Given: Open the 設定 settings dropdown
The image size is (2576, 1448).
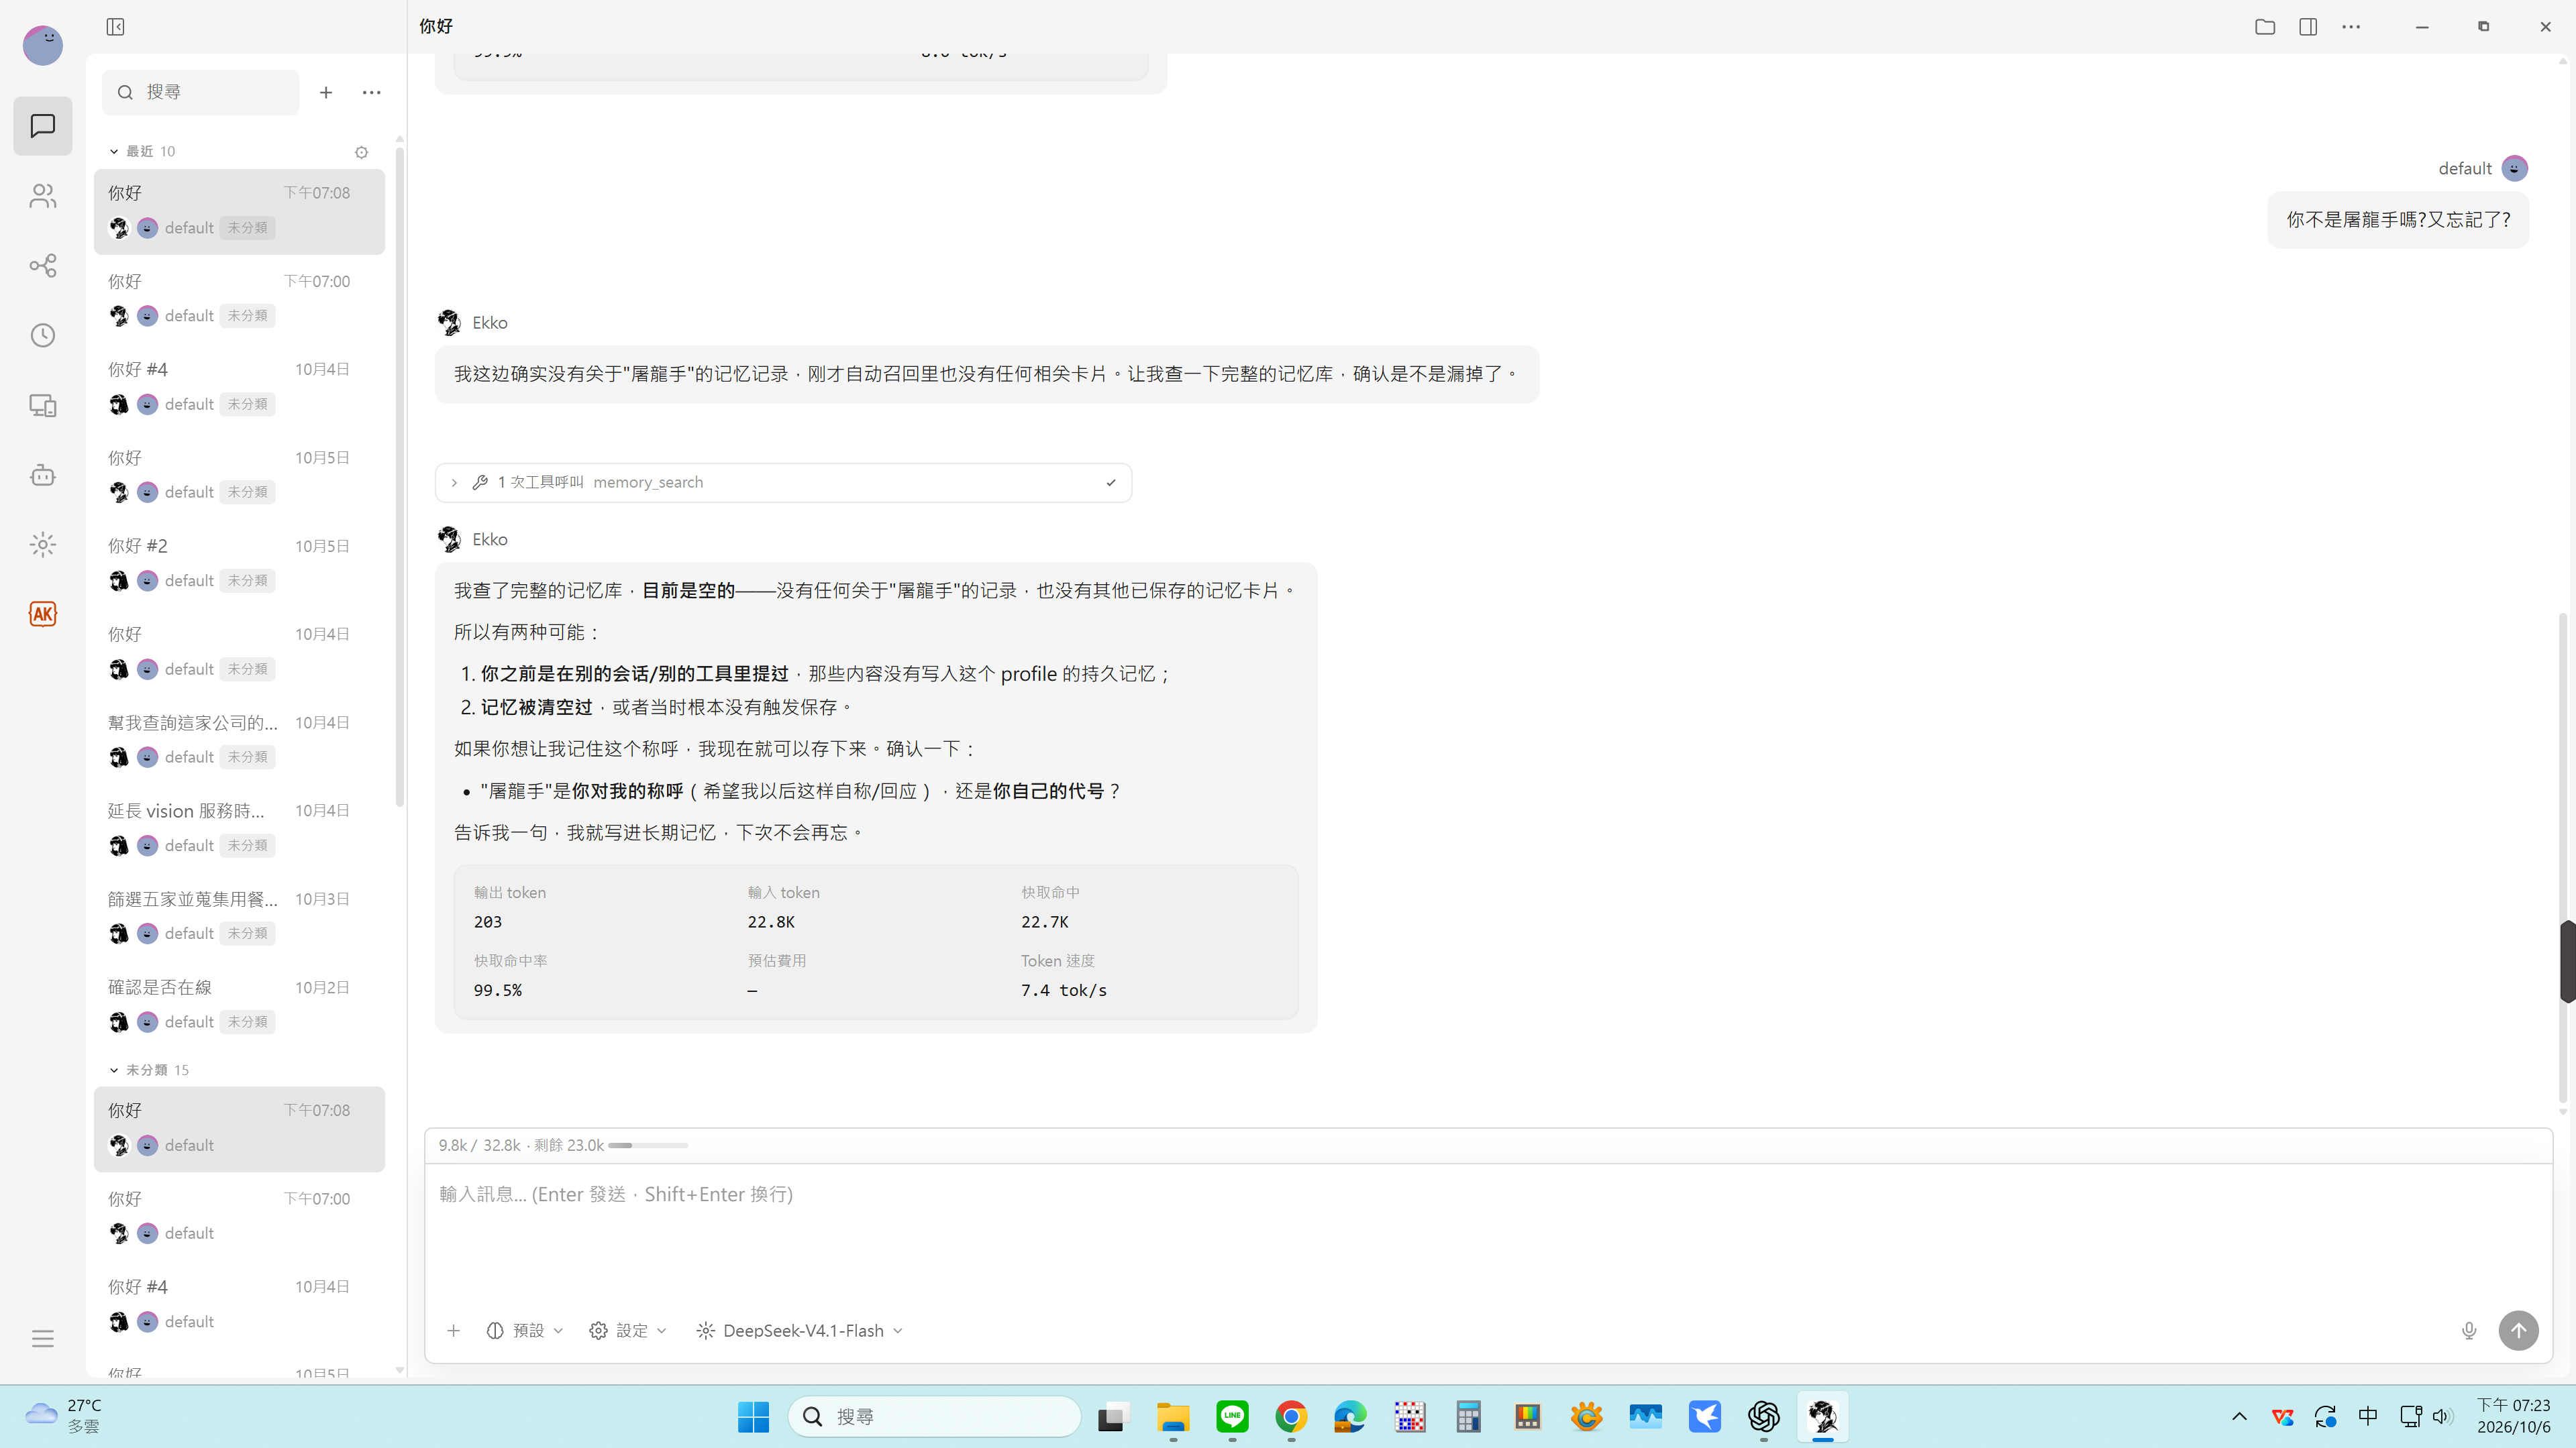Looking at the screenshot, I should (628, 1331).
